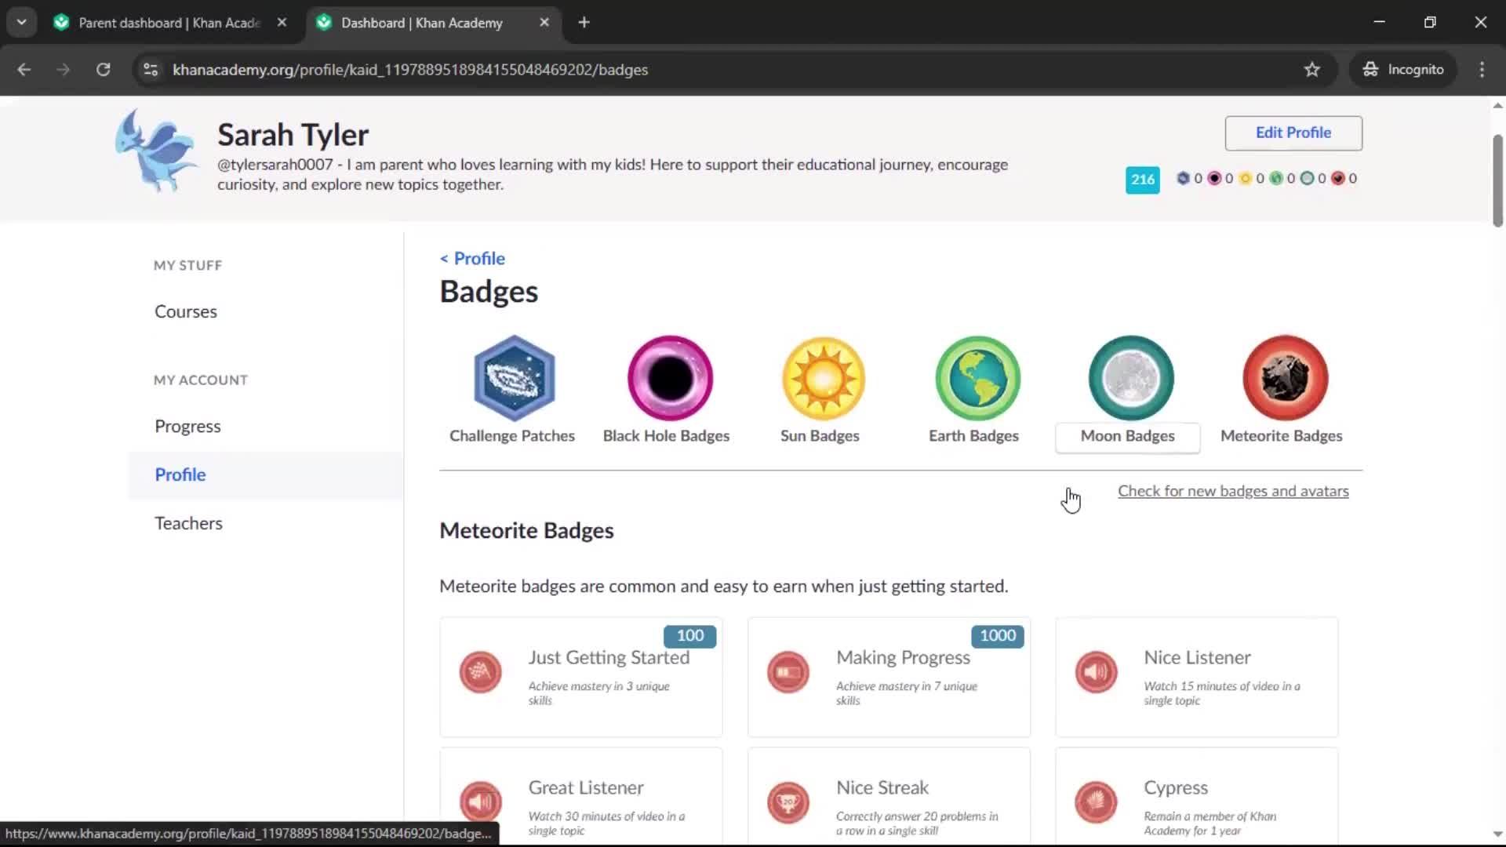Viewport: 1506px width, 847px height.
Task: View site information icon in address bar
Action: (x=151, y=70)
